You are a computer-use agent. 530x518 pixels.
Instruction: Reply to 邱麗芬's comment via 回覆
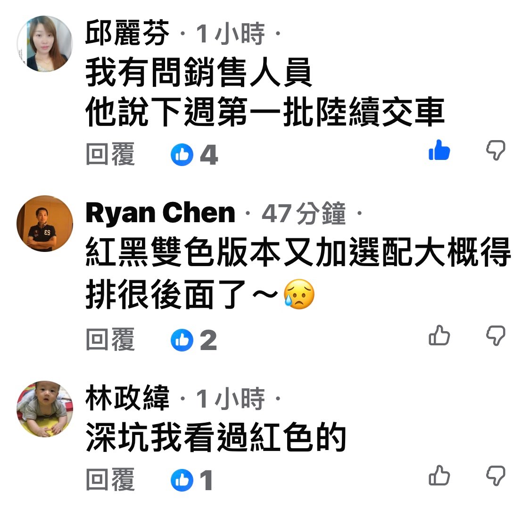pyautogui.click(x=110, y=154)
